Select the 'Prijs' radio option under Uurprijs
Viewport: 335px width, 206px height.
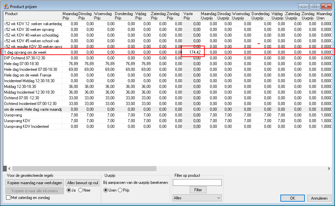[x=120, y=190]
